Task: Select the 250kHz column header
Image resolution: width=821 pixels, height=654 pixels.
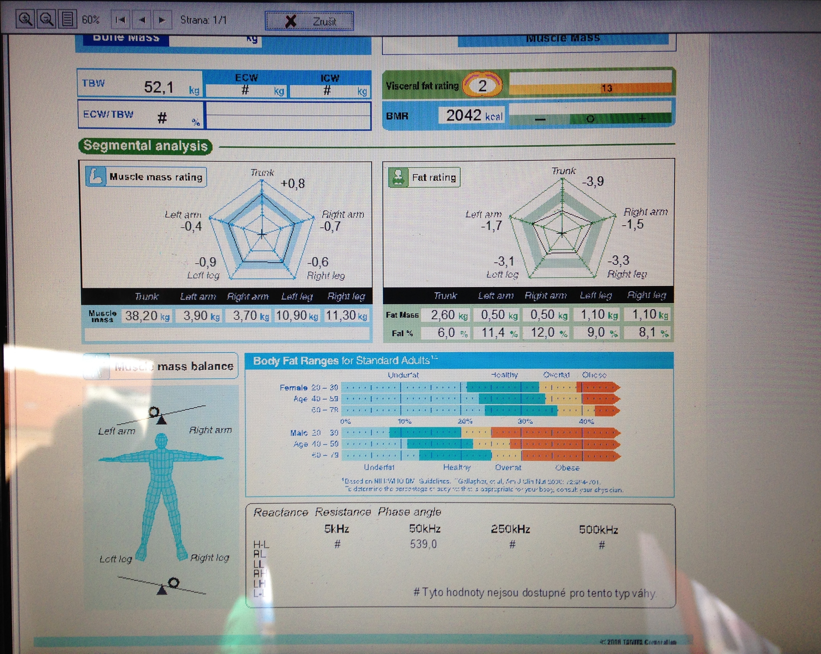Action: tap(510, 529)
